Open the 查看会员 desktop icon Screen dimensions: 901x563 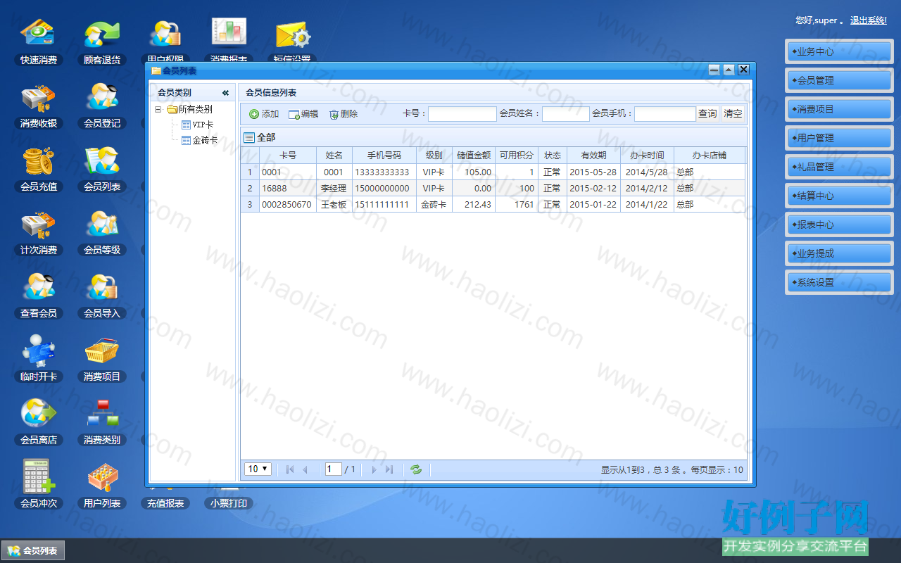39,296
